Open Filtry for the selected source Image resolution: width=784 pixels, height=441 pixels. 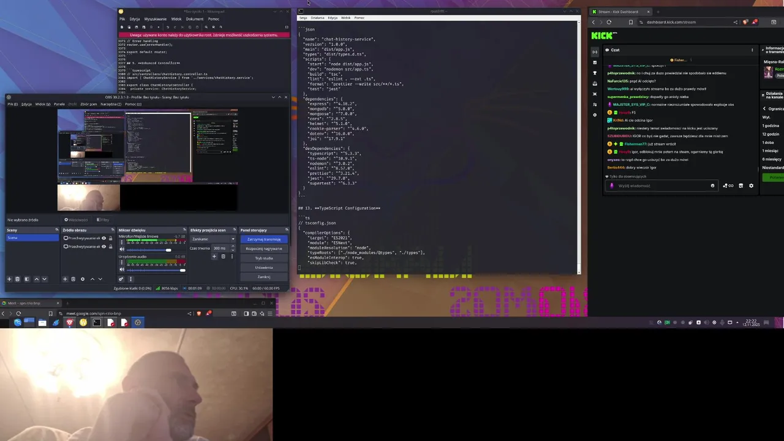tap(103, 220)
